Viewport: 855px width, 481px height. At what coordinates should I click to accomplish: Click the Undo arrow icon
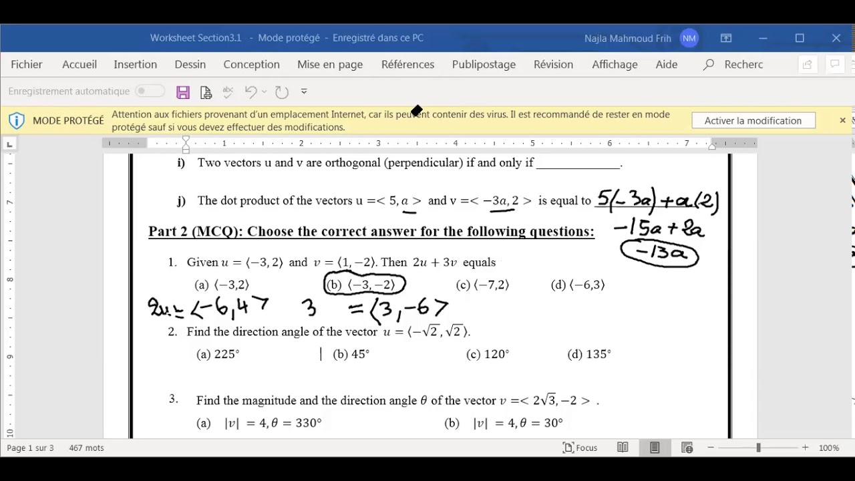click(251, 92)
